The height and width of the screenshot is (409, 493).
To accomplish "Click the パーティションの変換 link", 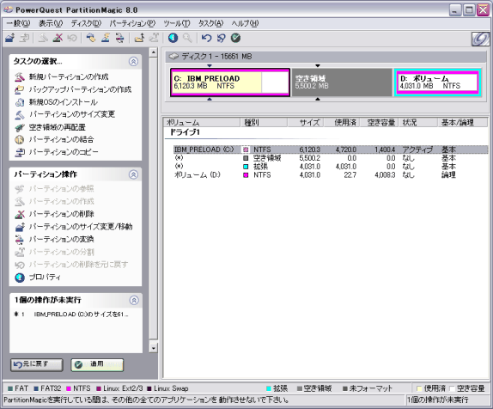I will click(61, 240).
